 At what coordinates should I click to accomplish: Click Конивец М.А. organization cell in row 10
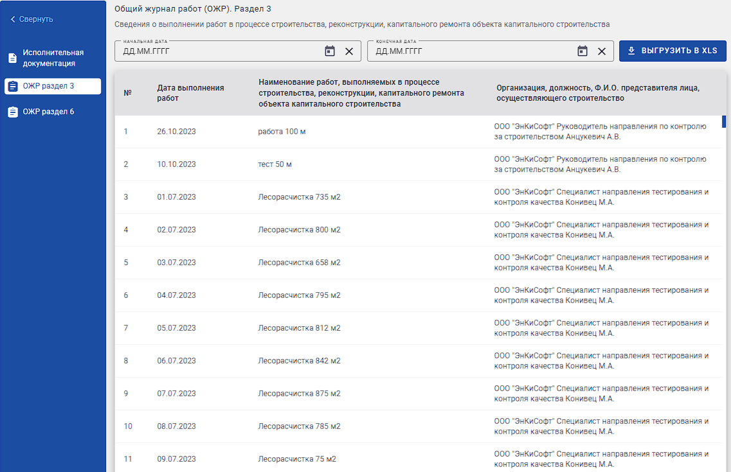(x=601, y=426)
